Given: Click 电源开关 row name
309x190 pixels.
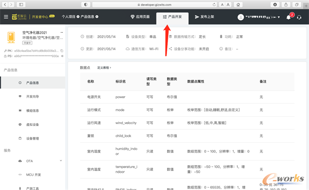Looking at the screenshot, I should pos(94,97).
